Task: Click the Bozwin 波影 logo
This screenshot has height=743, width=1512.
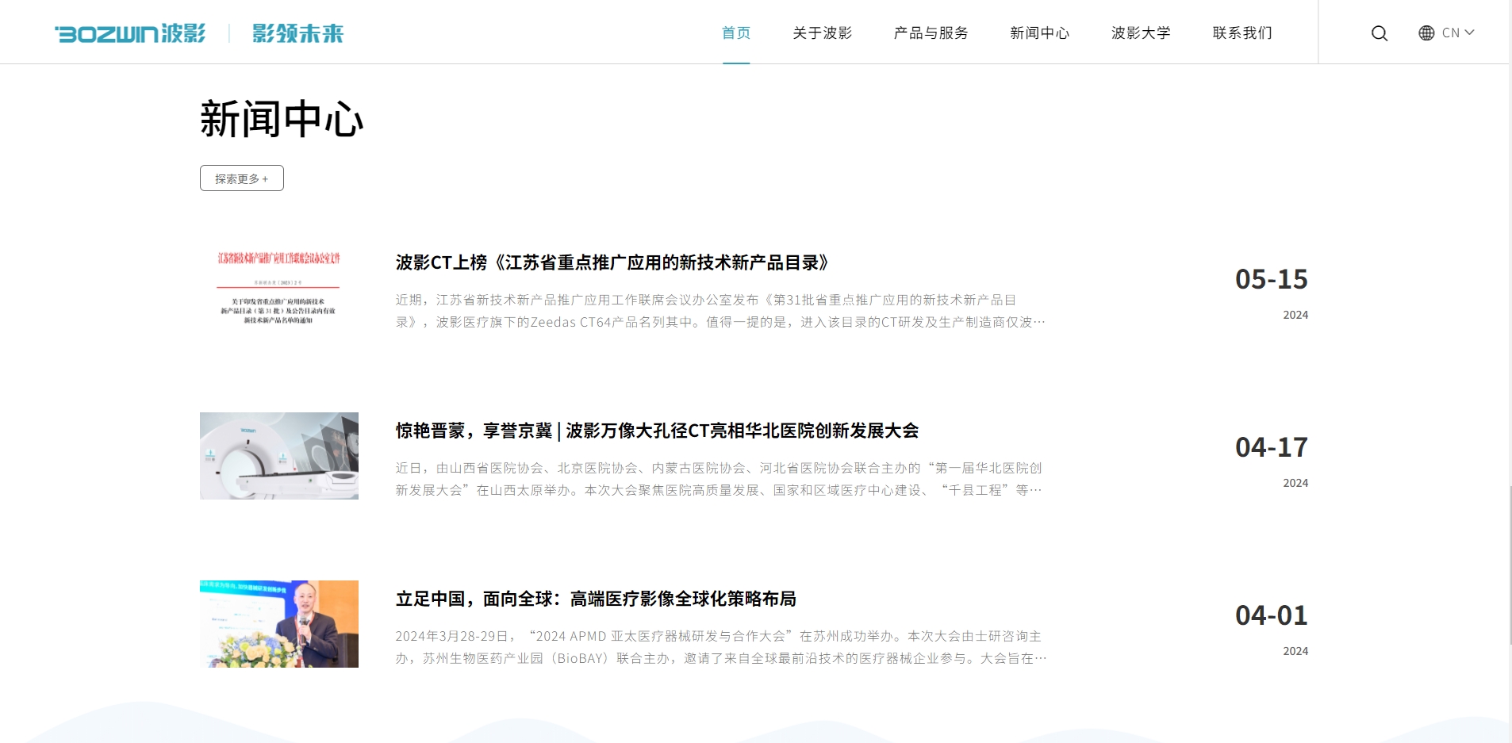Action: [x=130, y=33]
